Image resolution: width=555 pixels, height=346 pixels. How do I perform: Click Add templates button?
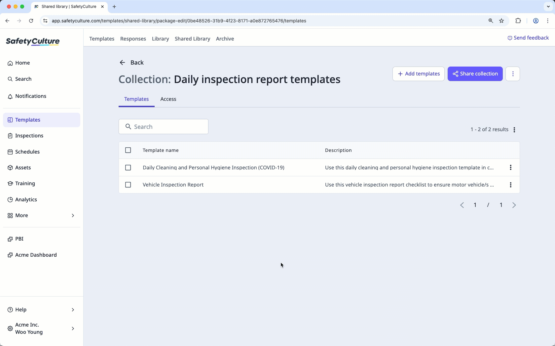419,74
